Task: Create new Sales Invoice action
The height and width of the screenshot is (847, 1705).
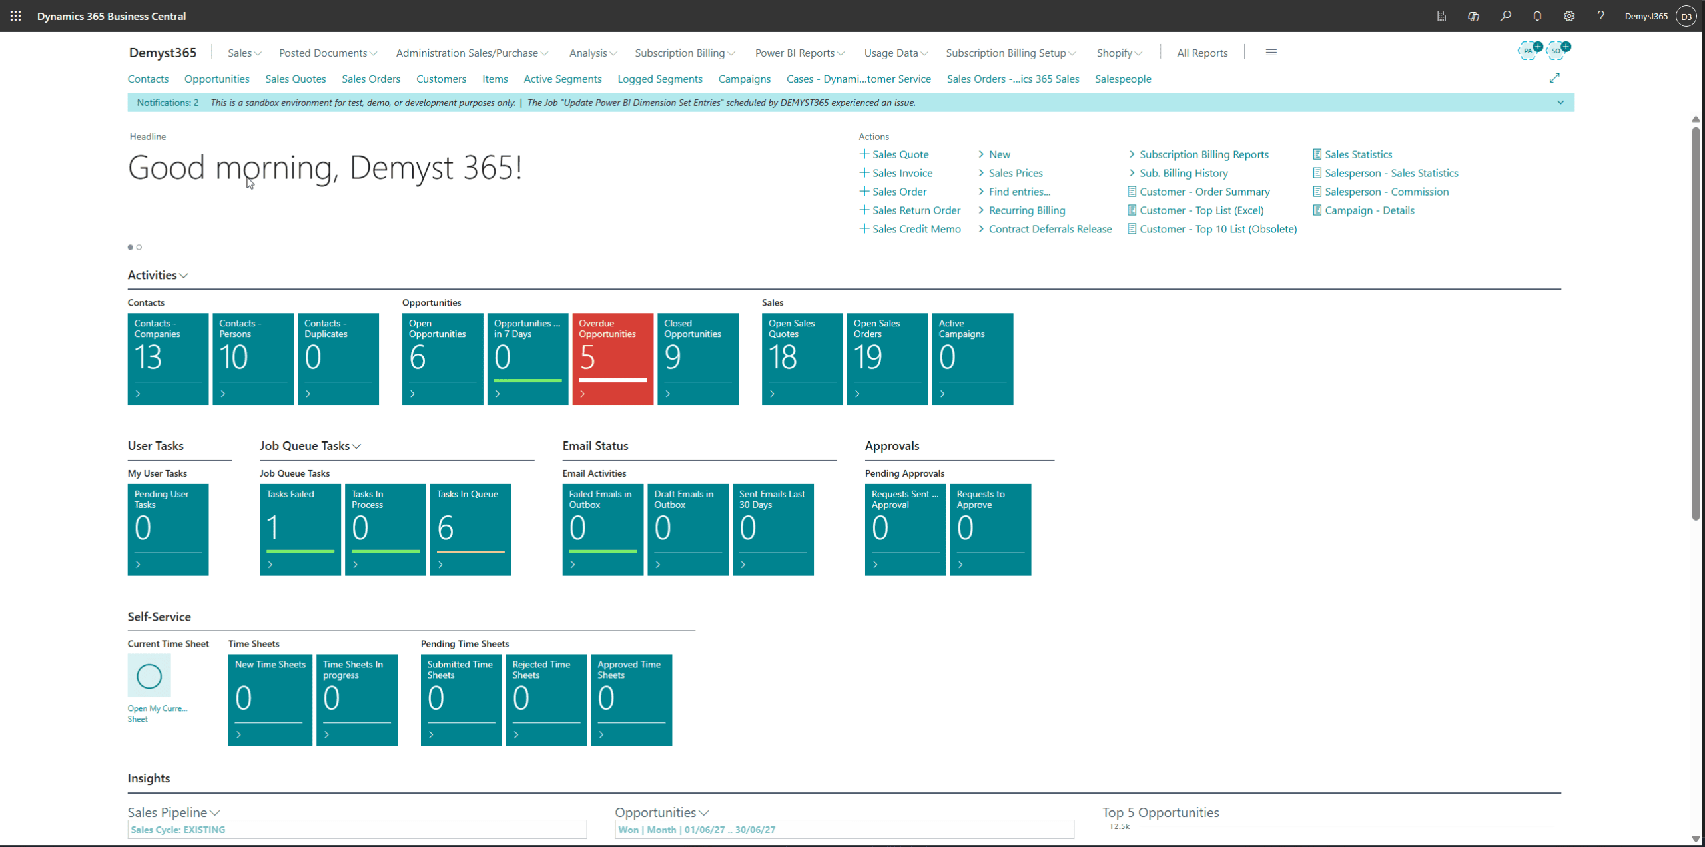Action: coord(902,173)
